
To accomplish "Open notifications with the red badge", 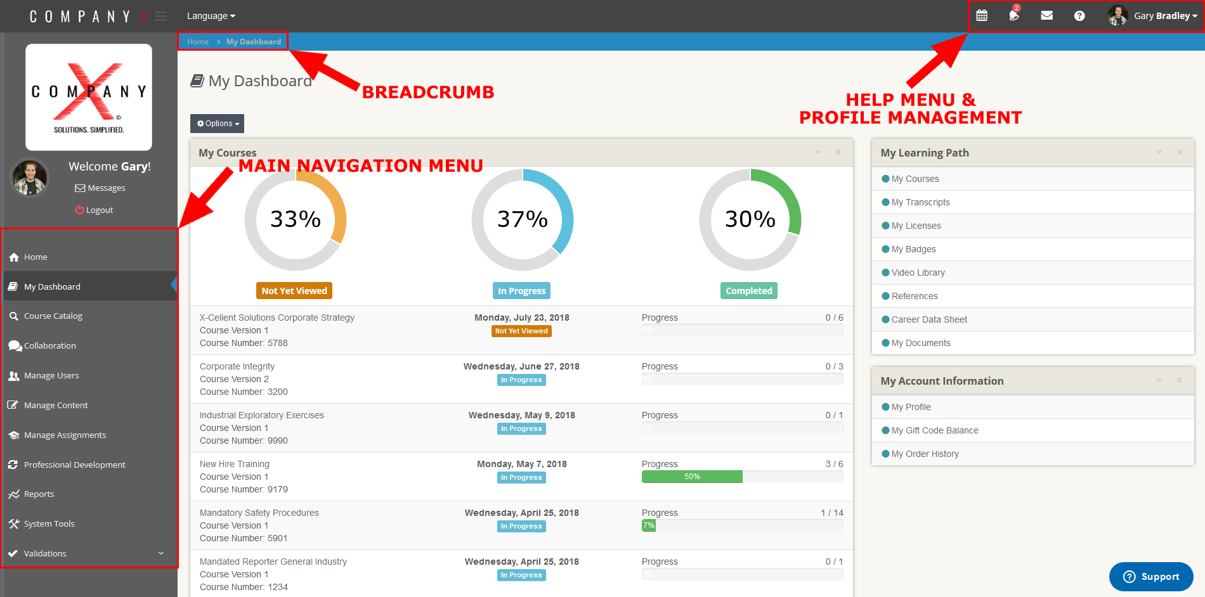I will [x=1013, y=15].
